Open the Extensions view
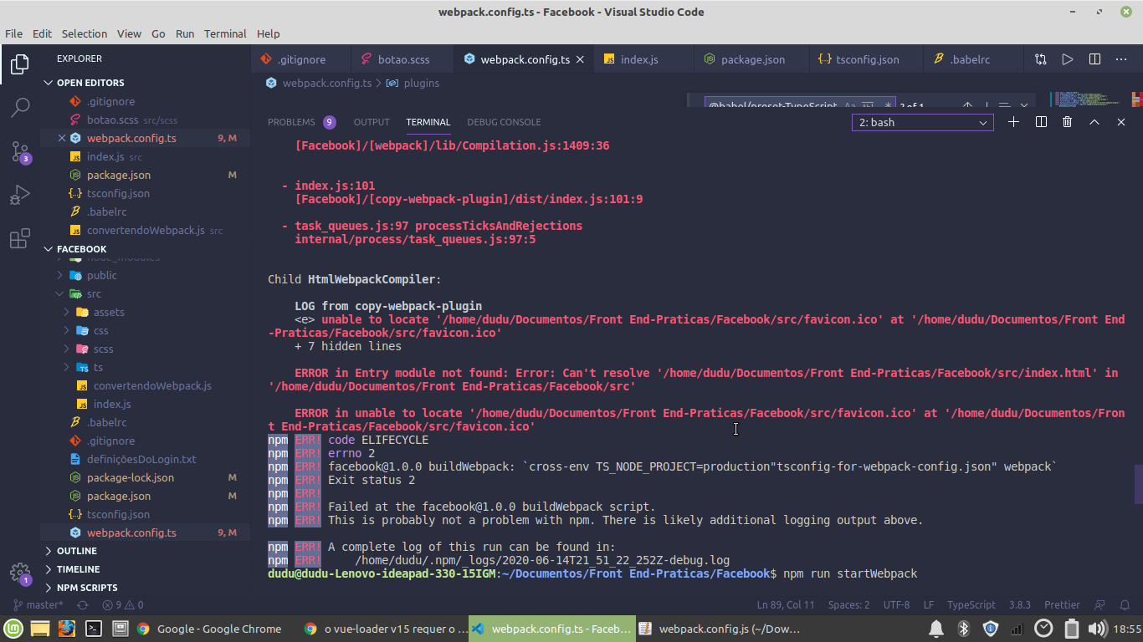The width and height of the screenshot is (1143, 642). 19,239
